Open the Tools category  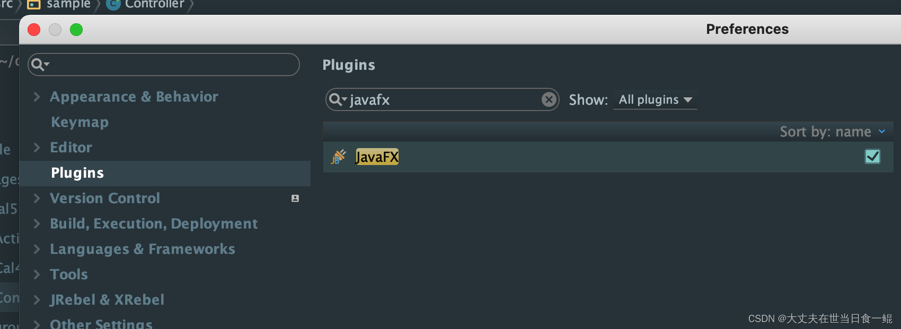(69, 275)
